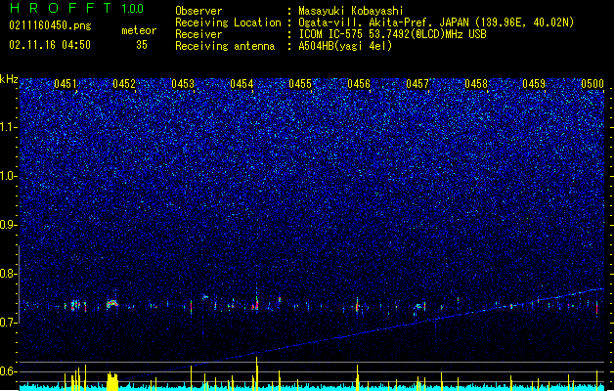Screen dimensions: 615x391
Task: Click the Receiving antenna label
Action: pos(225,46)
